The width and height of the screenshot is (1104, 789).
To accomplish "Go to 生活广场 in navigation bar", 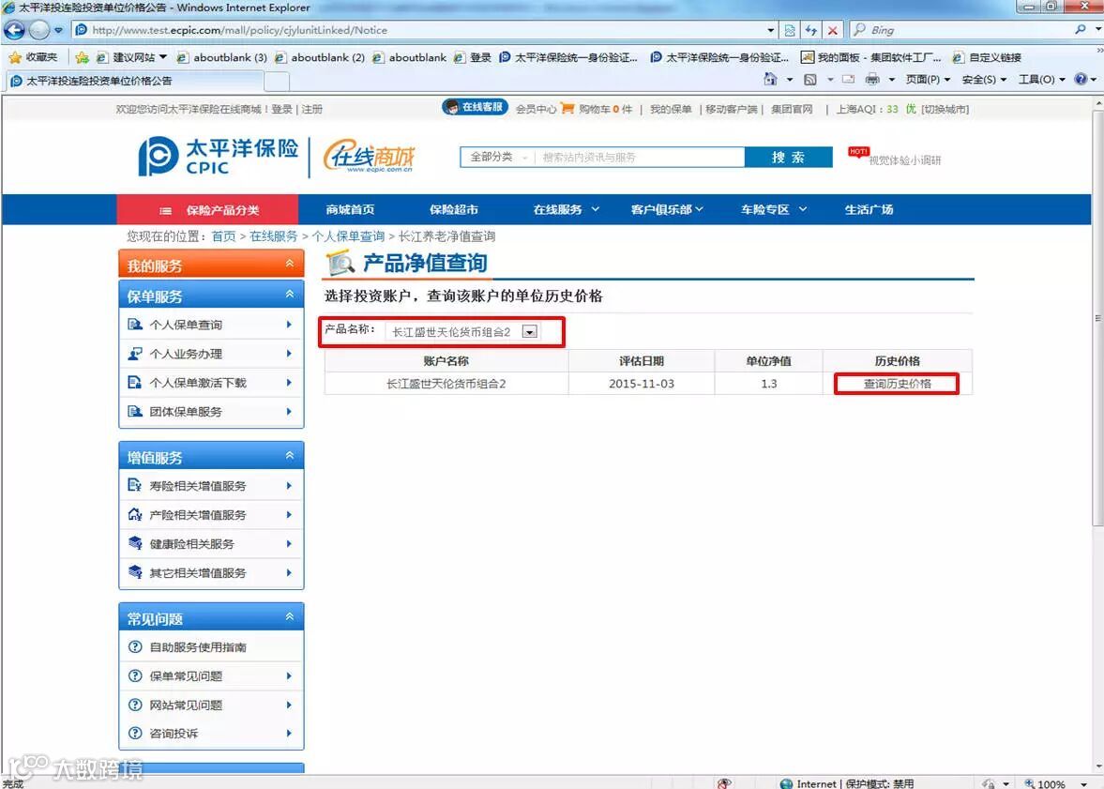I will coord(869,209).
